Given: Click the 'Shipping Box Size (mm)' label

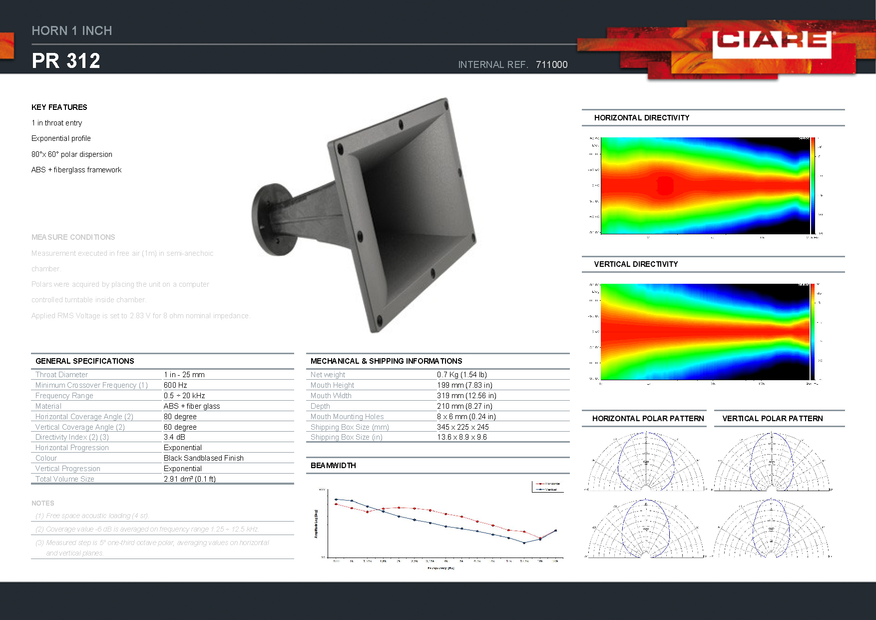Looking at the screenshot, I should coord(350,427).
